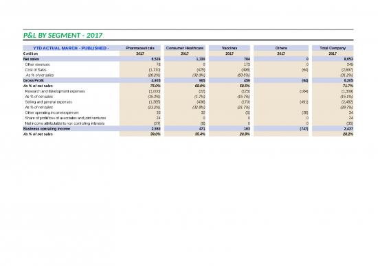Click Total Company Gross Profit value

click(x=348, y=80)
